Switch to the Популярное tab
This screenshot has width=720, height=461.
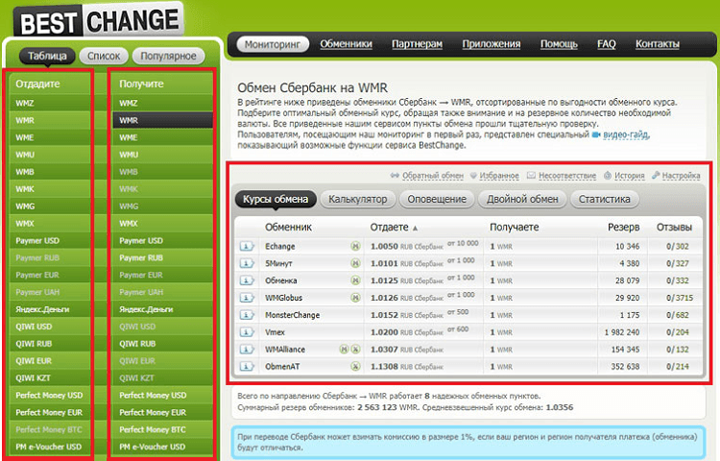click(x=168, y=56)
